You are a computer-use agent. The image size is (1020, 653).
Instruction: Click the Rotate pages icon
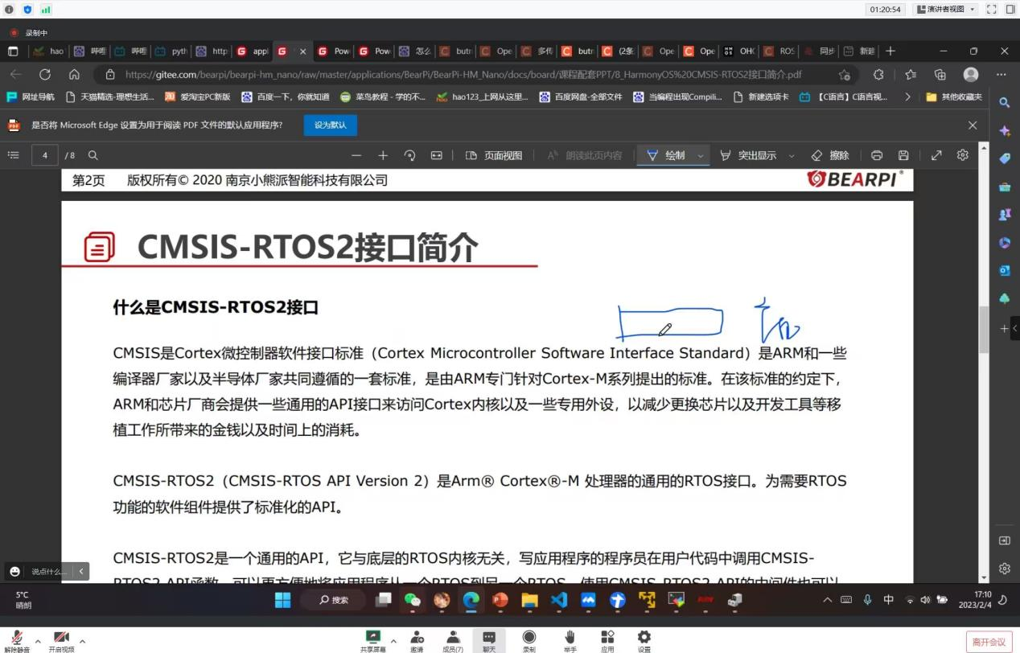(409, 154)
